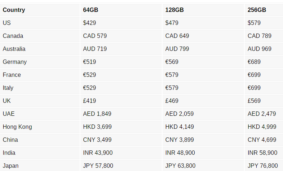Click the HKD 4,149 cell
This screenshot has height=171, width=283.
point(180,127)
